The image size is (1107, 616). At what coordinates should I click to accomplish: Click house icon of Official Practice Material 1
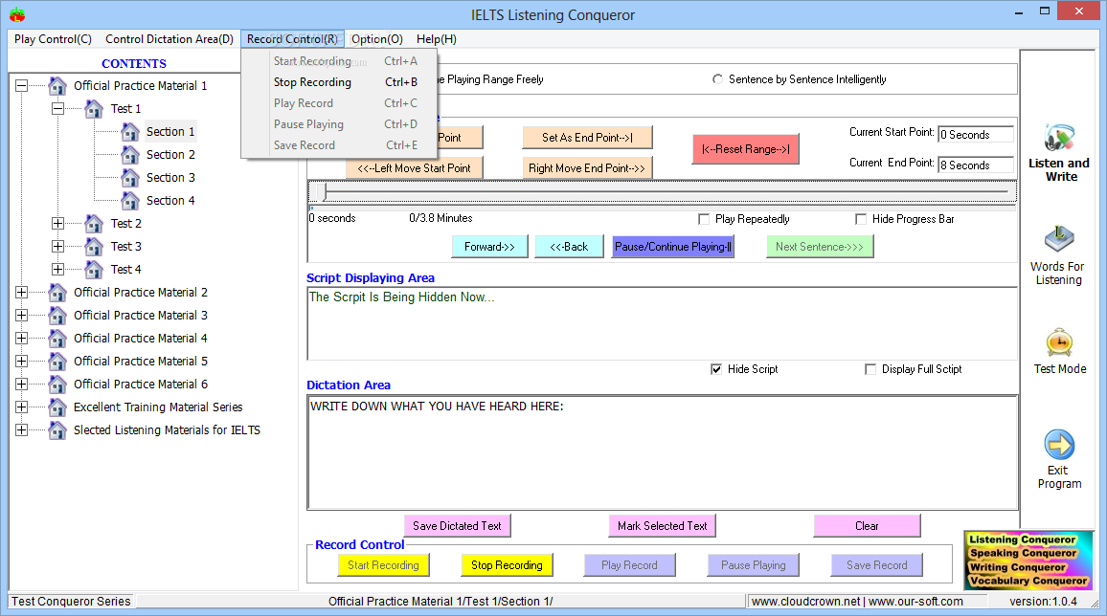click(x=57, y=86)
